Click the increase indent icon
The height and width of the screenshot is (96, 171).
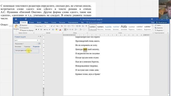pos(80,26)
